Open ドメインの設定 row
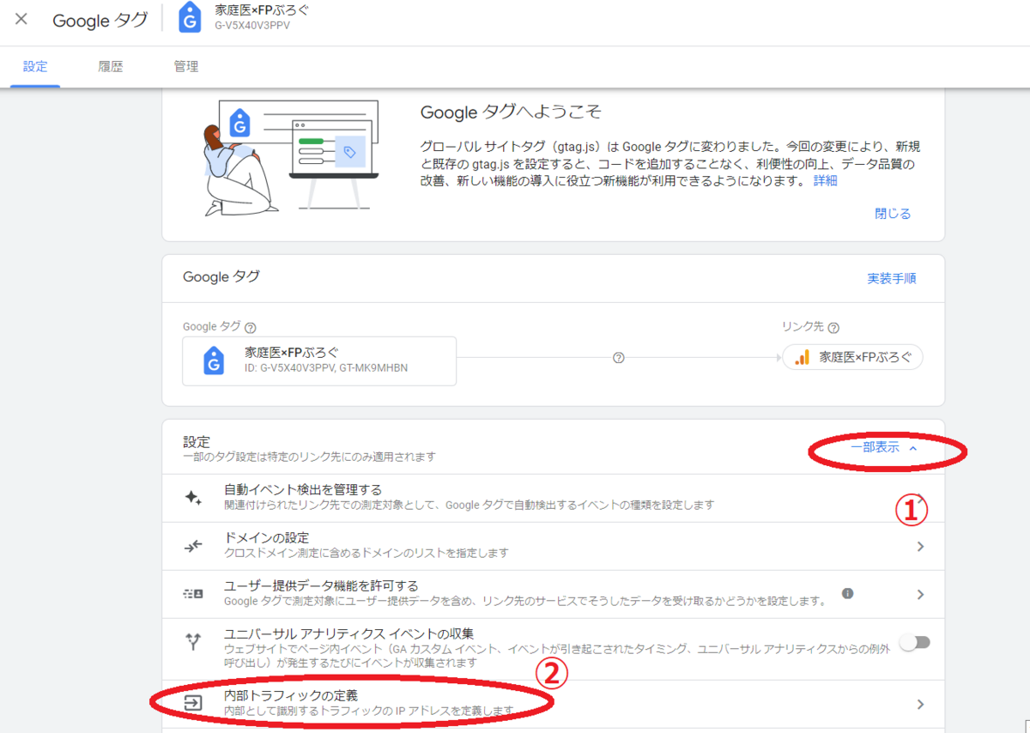The width and height of the screenshot is (1030, 733). coord(553,546)
